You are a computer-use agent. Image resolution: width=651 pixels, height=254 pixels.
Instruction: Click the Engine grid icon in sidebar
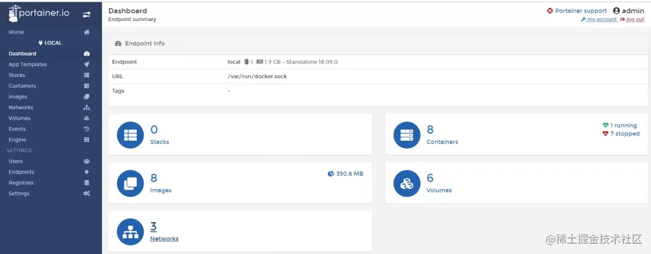pyautogui.click(x=87, y=140)
